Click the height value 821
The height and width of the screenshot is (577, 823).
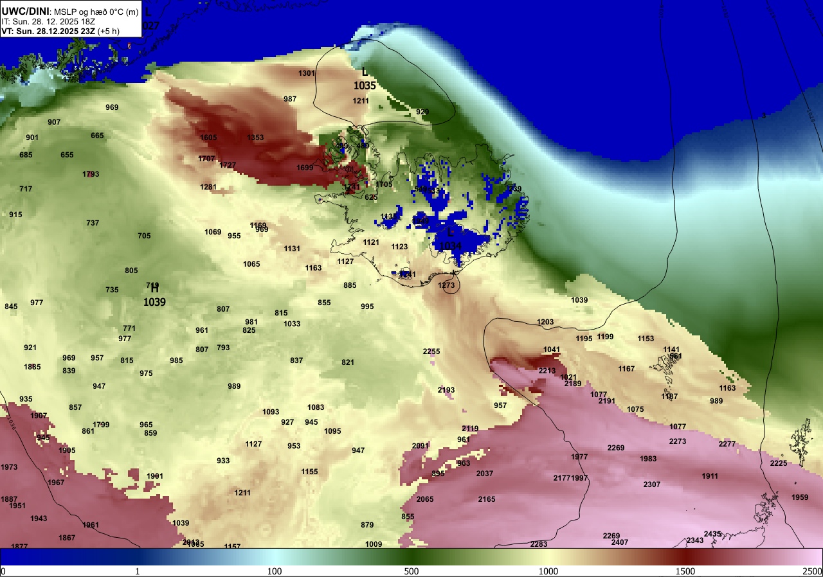348,362
